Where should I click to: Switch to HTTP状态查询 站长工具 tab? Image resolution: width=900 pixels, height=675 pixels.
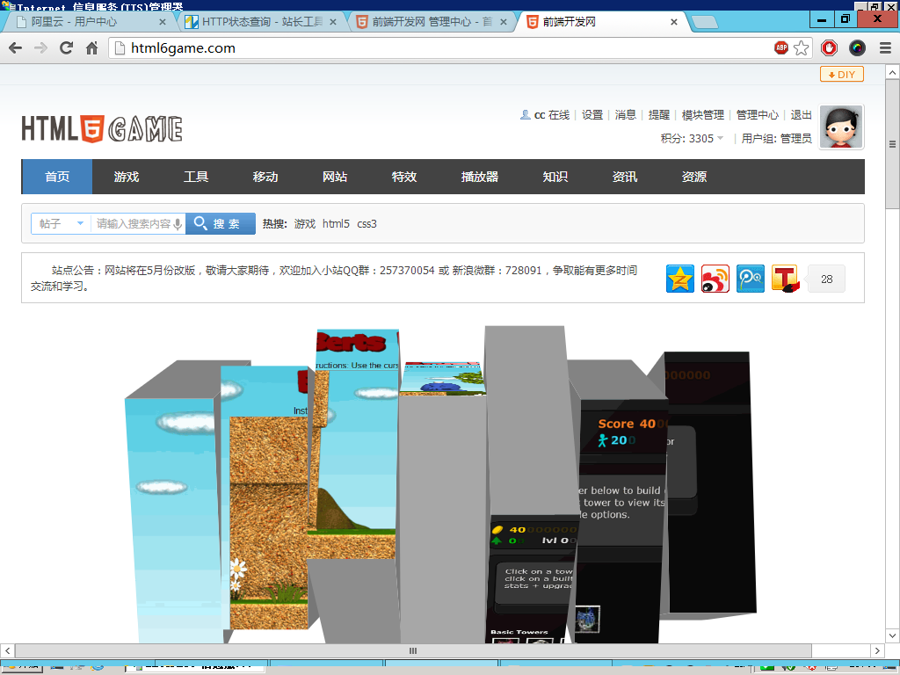coord(262,22)
